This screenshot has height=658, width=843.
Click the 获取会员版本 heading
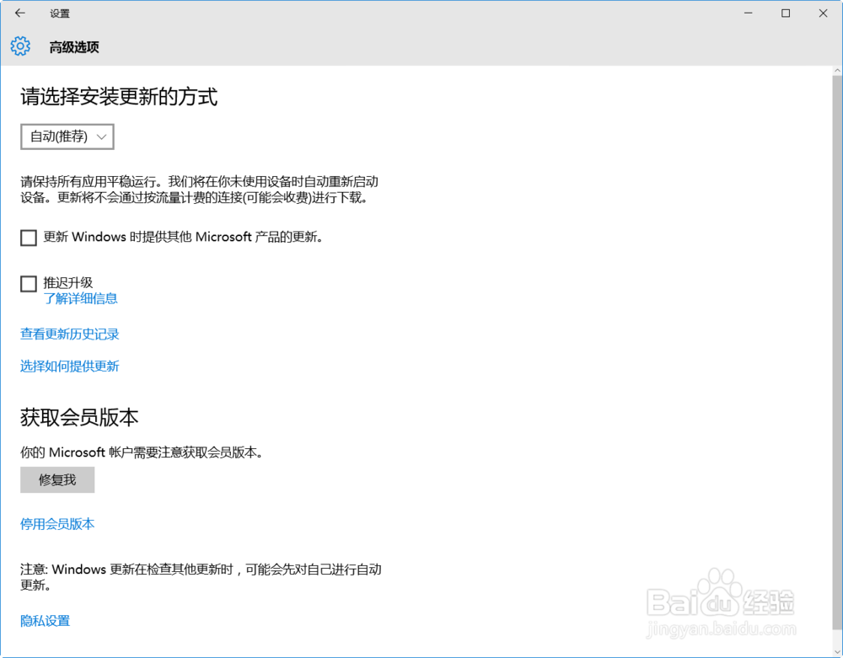click(x=79, y=417)
